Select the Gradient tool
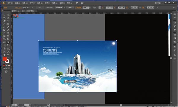 (x=8, y=42)
